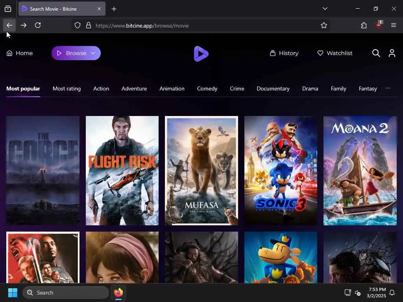403x302 pixels.
Task: Open the Firefox View icon at tab strip start
Action: (8, 9)
